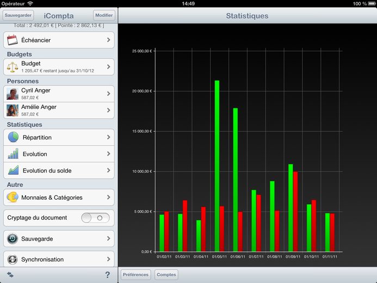The image size is (377, 283).
Task: Click the green bar for 01/08/11
Action: coord(272,217)
